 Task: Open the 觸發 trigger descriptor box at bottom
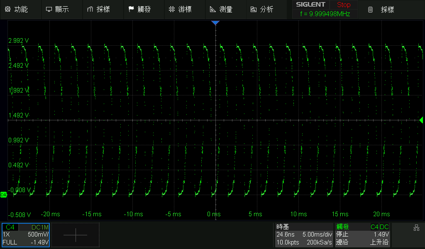coord(363,234)
